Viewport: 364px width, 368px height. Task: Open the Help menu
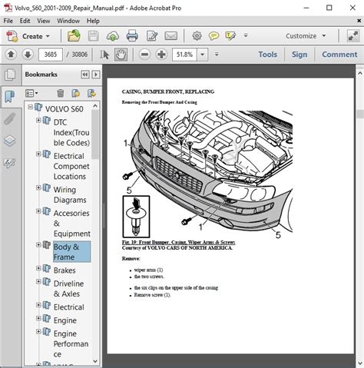[93, 21]
